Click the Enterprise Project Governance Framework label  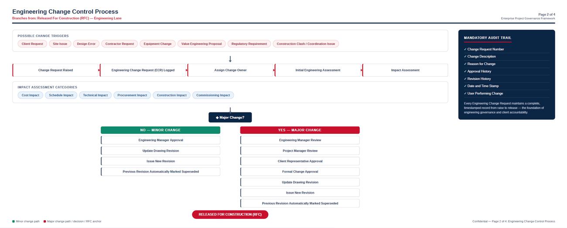(528, 18)
